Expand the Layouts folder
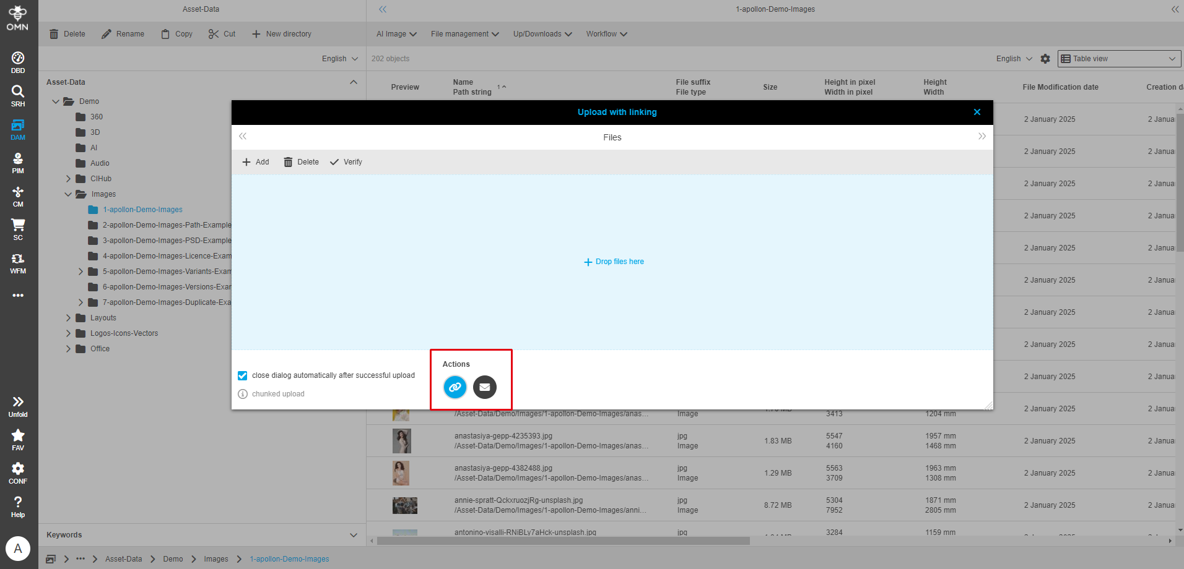This screenshot has width=1184, height=569. pos(69,317)
